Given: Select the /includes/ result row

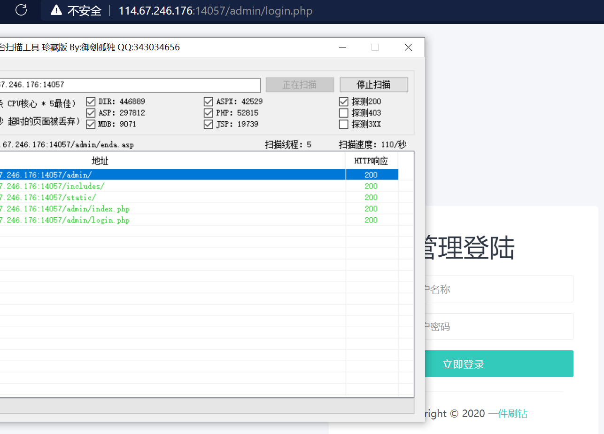Looking at the screenshot, I should [199, 186].
